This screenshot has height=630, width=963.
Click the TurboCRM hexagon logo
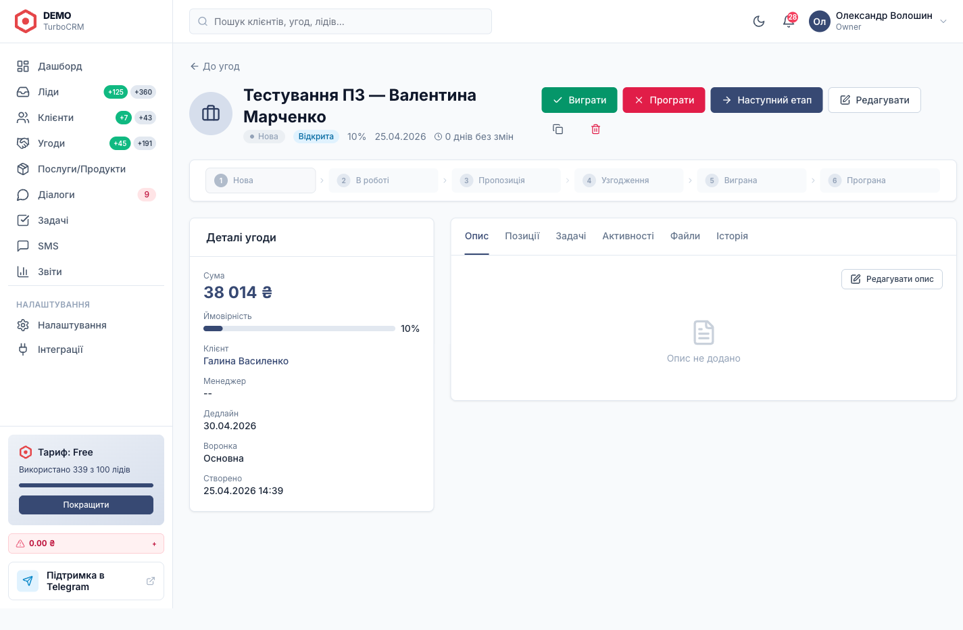(x=26, y=22)
